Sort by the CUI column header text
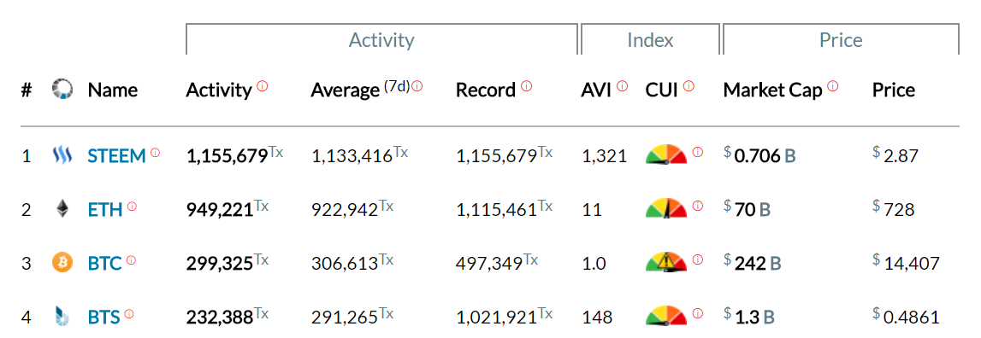This screenshot has height=338, width=981. (662, 90)
